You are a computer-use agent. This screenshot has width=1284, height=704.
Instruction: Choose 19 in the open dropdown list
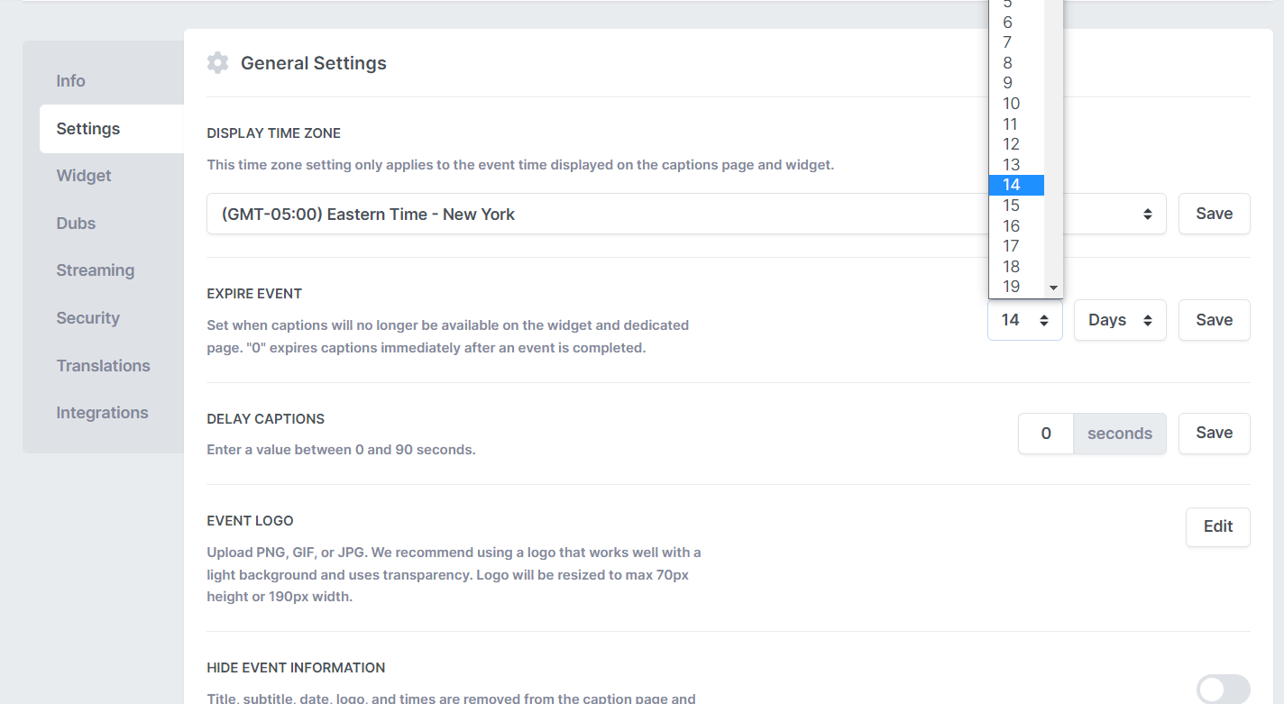(x=1016, y=287)
